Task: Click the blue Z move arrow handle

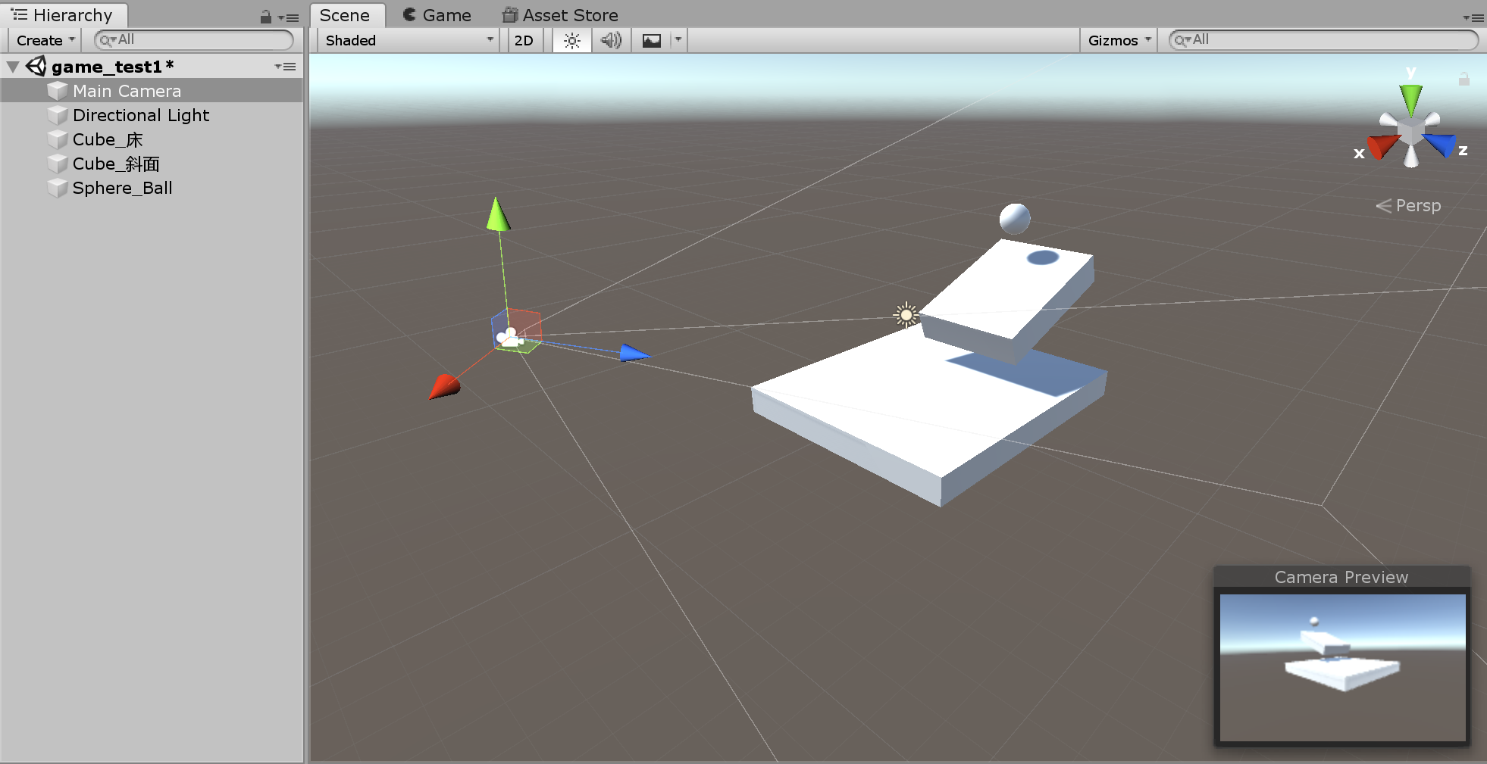Action: click(x=634, y=353)
